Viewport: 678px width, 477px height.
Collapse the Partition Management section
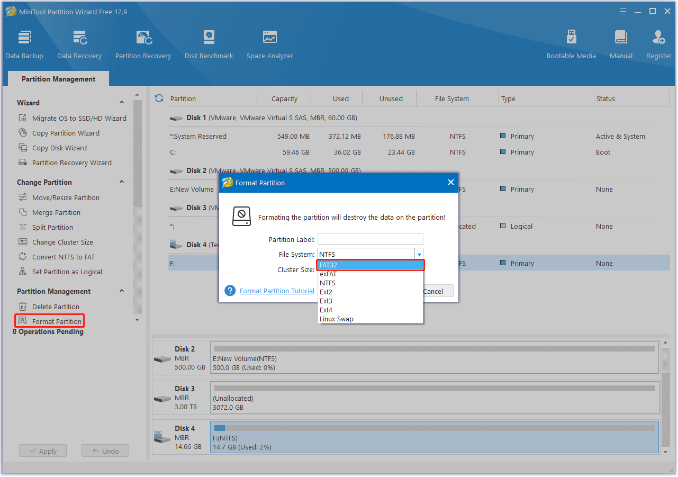[x=122, y=291]
